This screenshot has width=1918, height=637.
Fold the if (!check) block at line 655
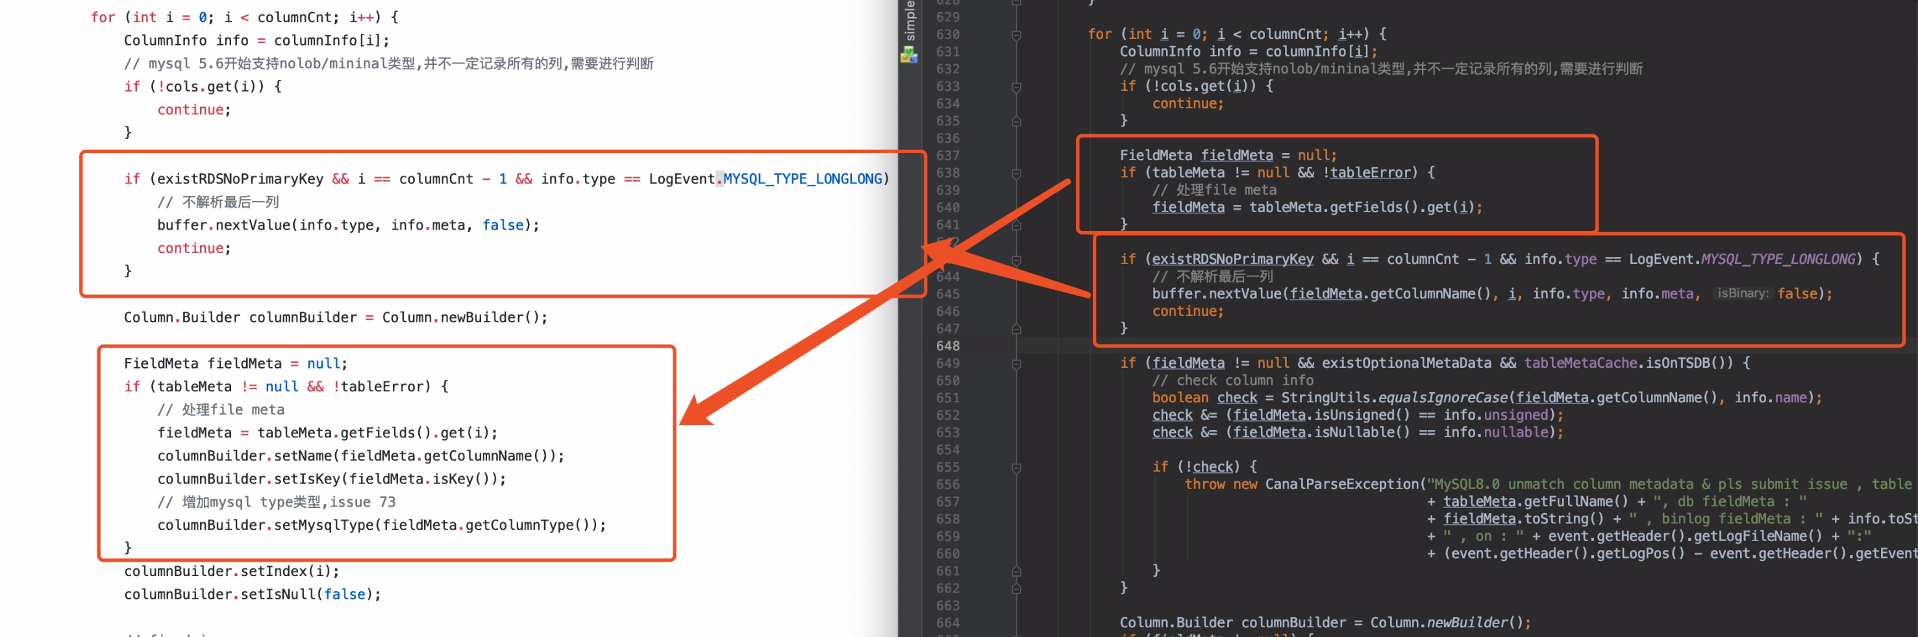[x=1016, y=467]
